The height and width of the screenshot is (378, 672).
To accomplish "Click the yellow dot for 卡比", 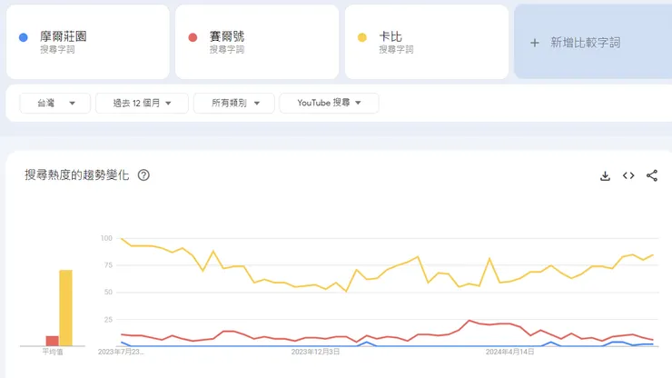I will [362, 37].
